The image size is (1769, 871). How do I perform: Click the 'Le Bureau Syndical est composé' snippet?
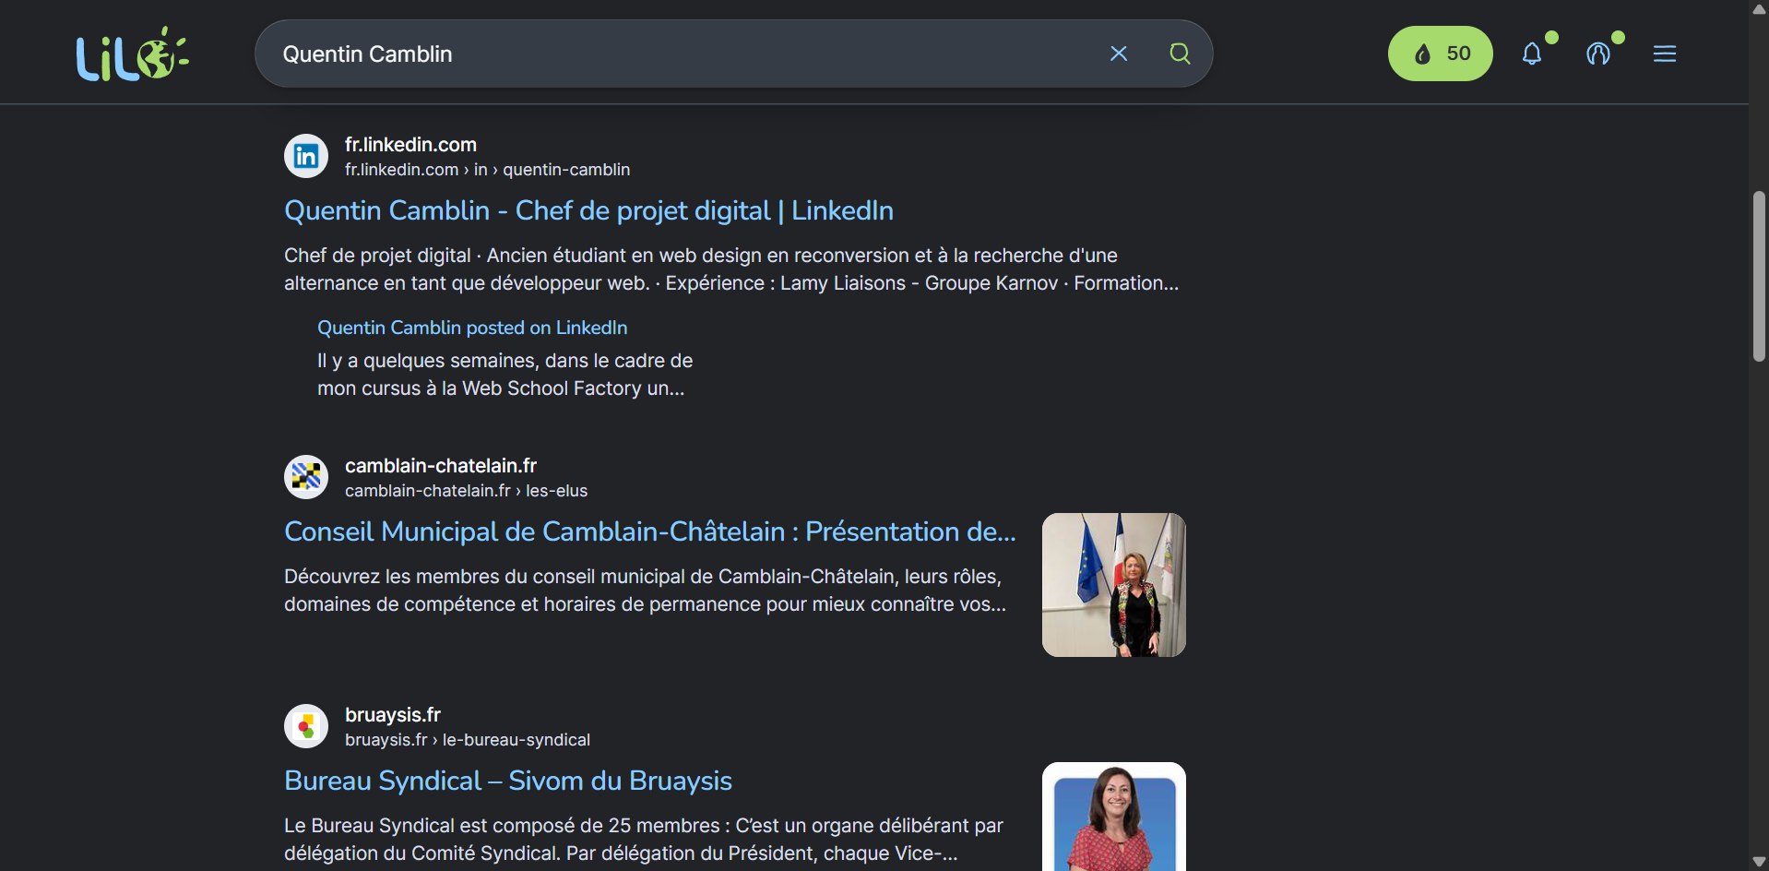click(x=644, y=840)
